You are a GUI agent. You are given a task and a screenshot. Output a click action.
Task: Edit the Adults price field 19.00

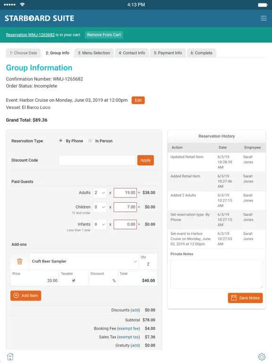[125, 193]
